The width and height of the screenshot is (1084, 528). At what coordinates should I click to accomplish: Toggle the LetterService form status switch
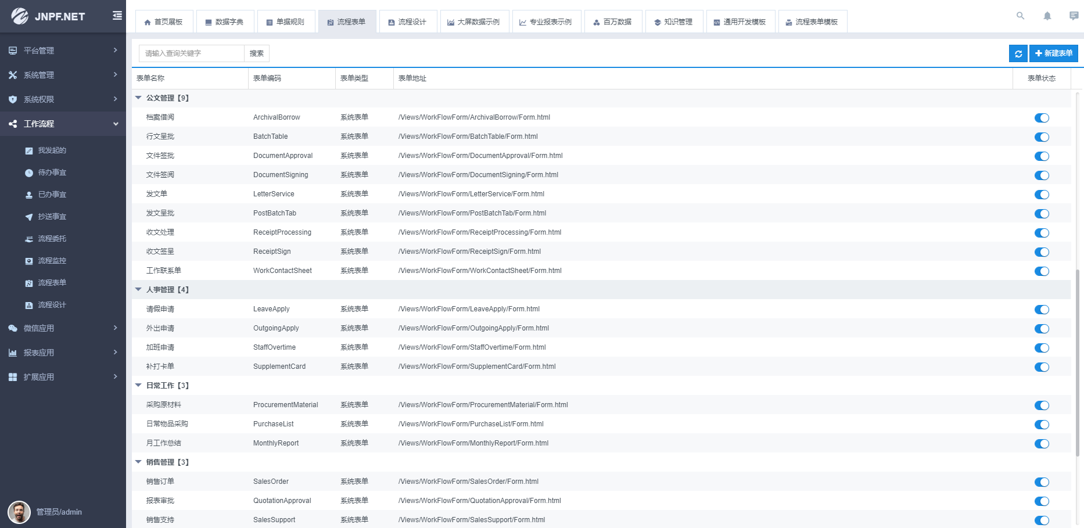[1042, 195]
